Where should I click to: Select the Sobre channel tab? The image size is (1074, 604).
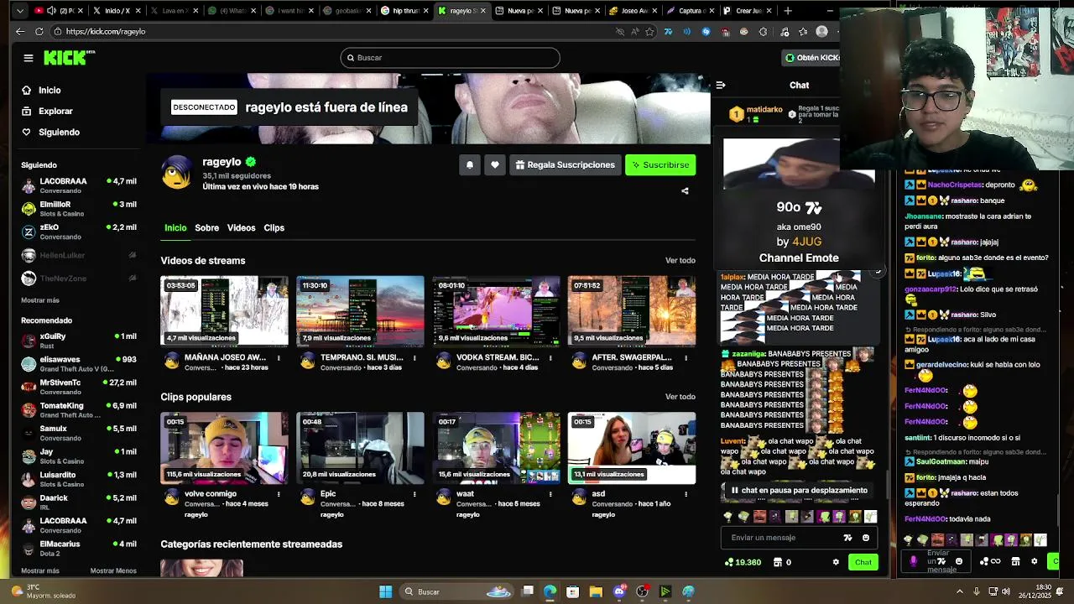point(206,228)
